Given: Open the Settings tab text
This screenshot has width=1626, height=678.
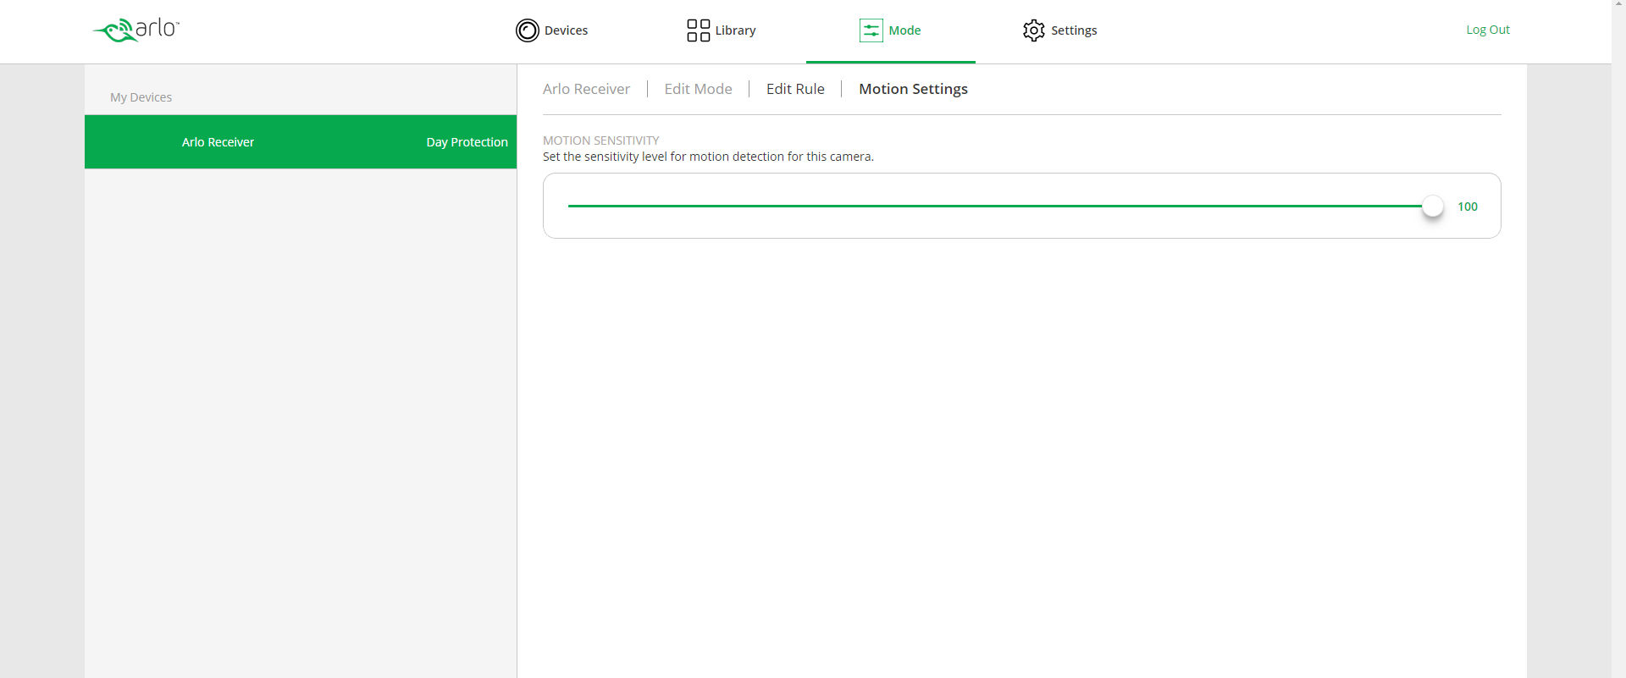Looking at the screenshot, I should click(x=1074, y=30).
